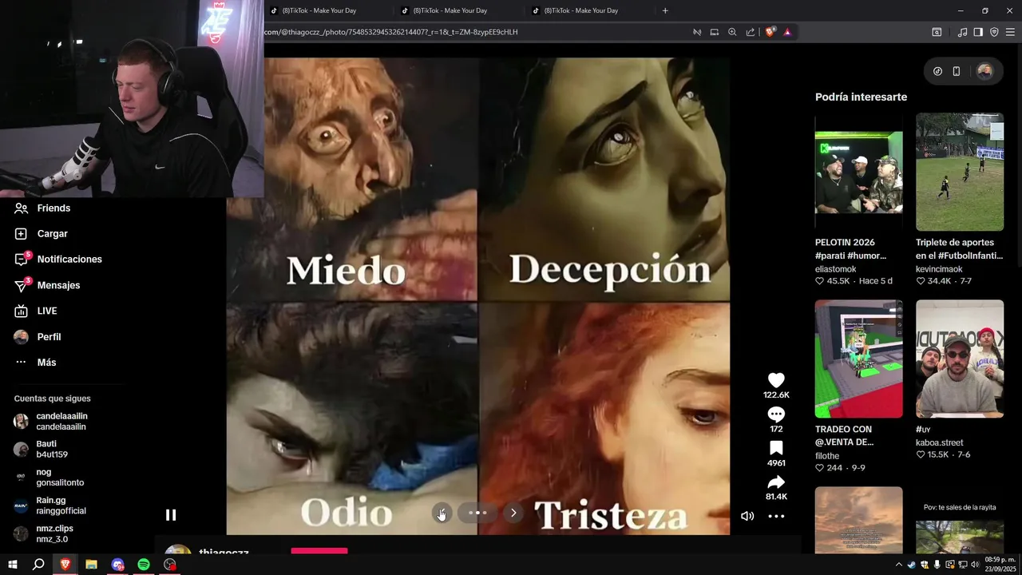
Task: Click the taskbar clock and date
Action: pyautogui.click(x=1000, y=565)
